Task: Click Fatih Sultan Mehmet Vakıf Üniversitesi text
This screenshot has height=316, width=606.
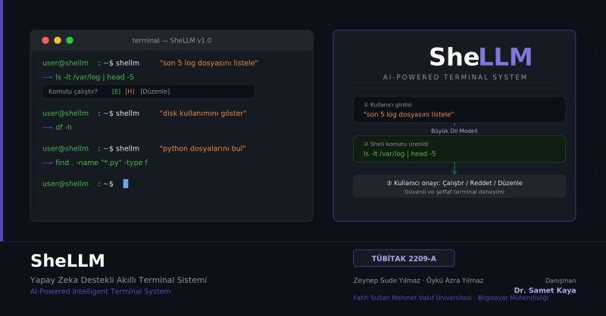Action: tap(412, 298)
